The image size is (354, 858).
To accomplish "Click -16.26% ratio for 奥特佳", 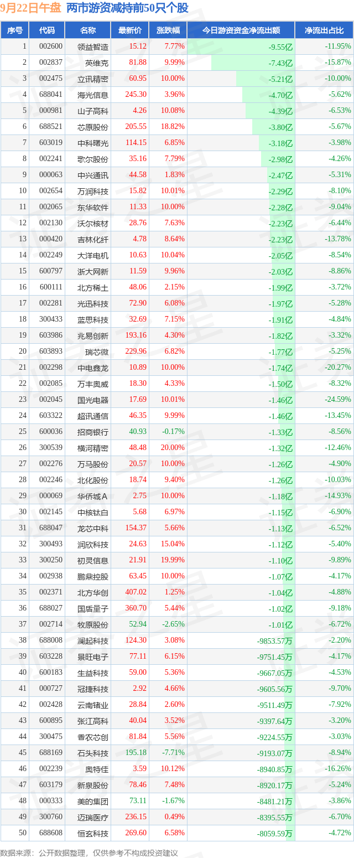I will tap(338, 769).
